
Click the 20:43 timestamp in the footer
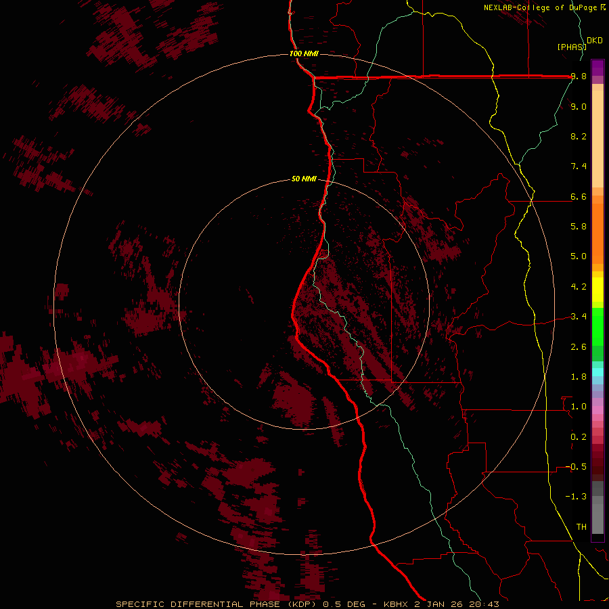484,604
